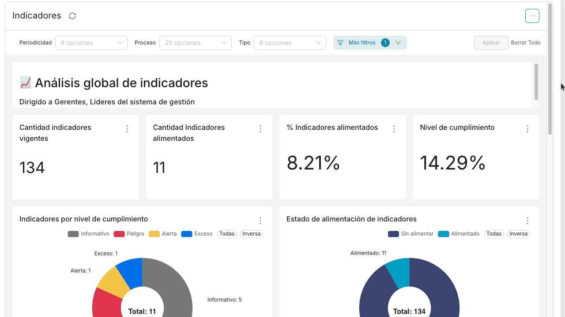Click the teal Alimentado donut slice
The image size is (565, 317).
pyautogui.click(x=399, y=272)
